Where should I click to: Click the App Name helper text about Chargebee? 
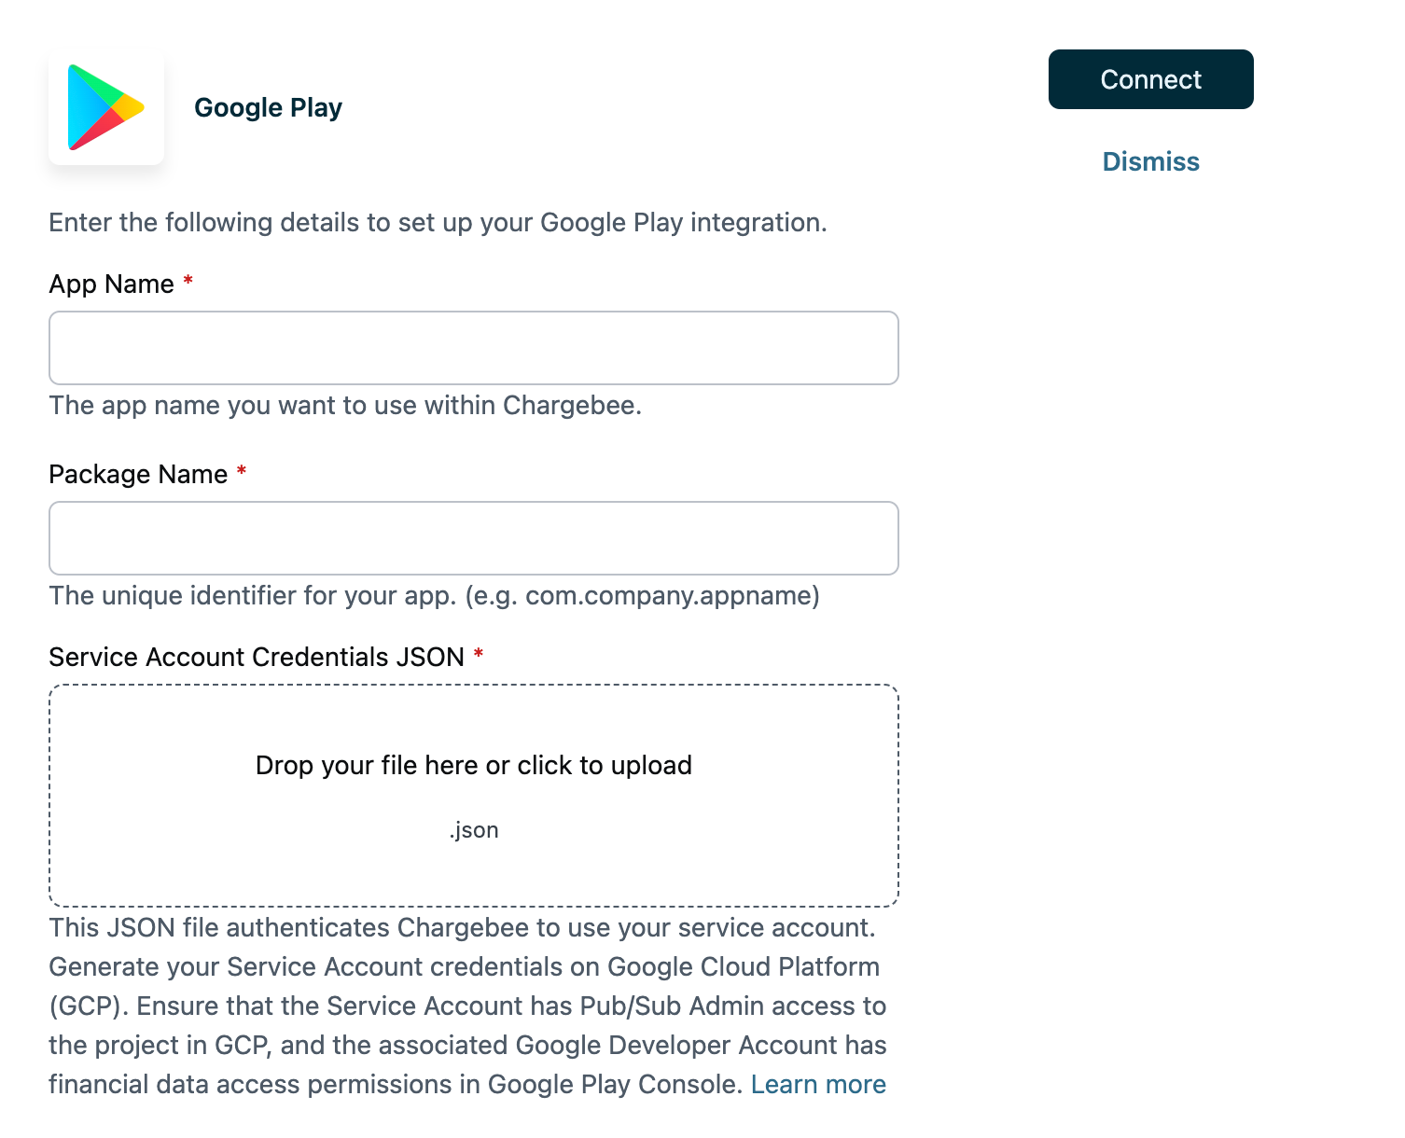[x=345, y=405]
